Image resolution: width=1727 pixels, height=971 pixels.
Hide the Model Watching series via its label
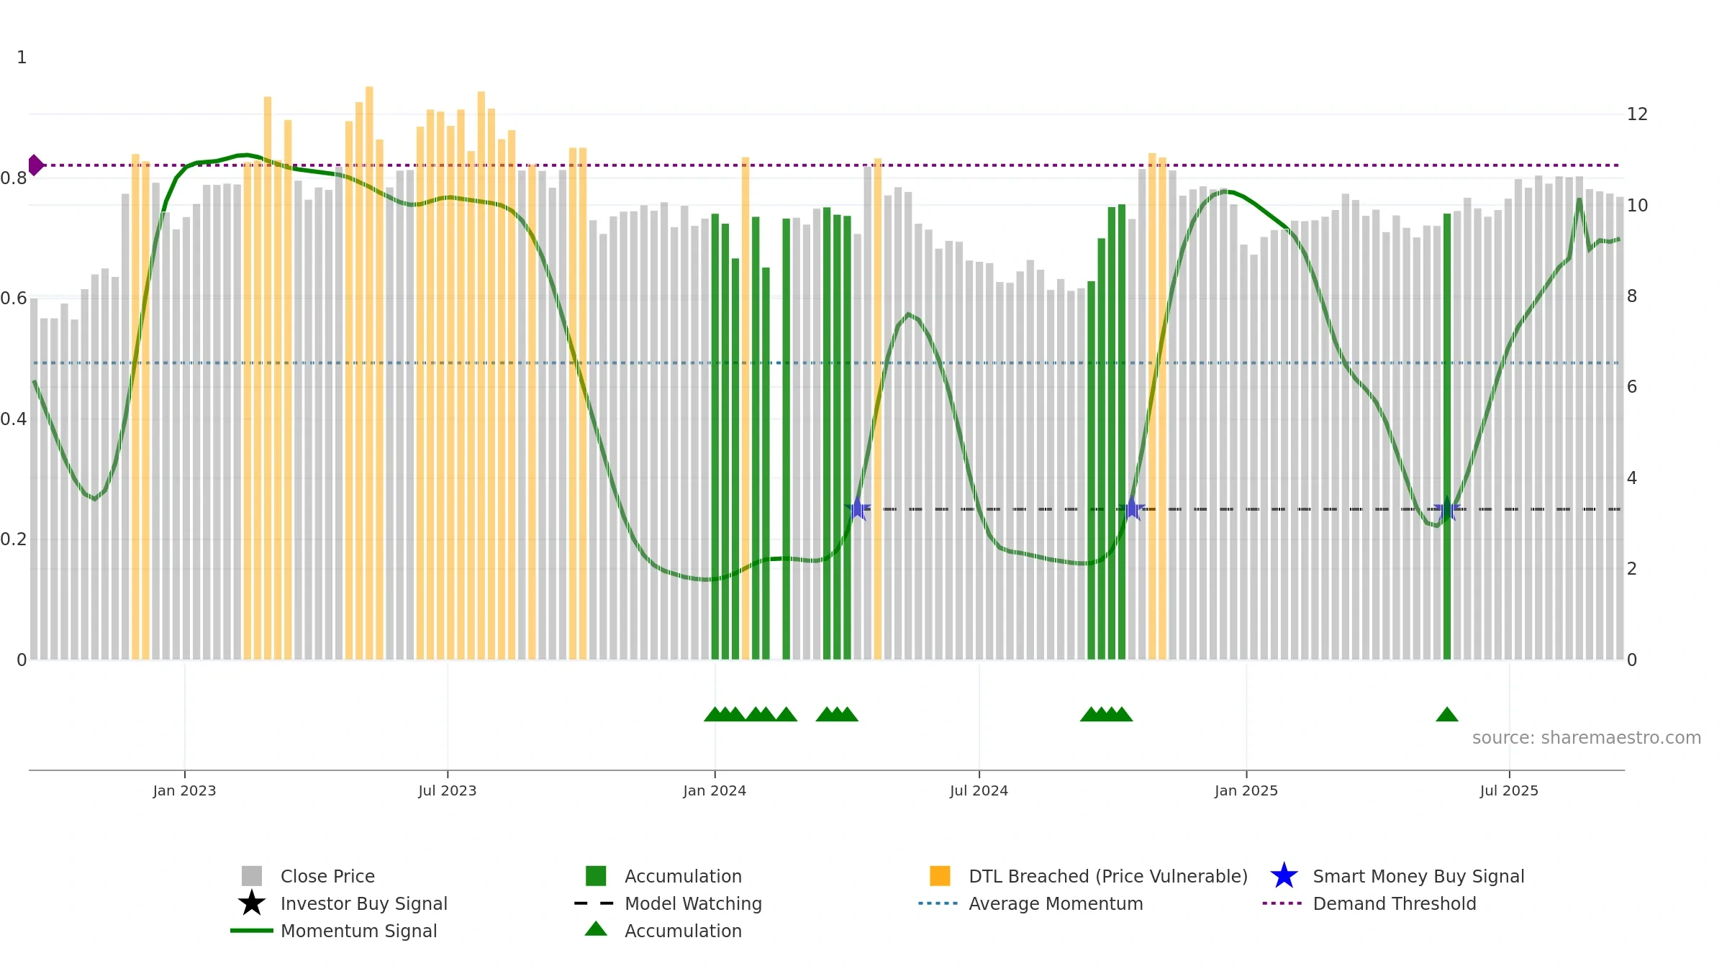(693, 903)
